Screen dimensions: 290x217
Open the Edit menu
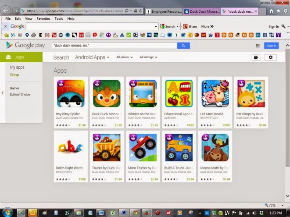click(x=18, y=18)
